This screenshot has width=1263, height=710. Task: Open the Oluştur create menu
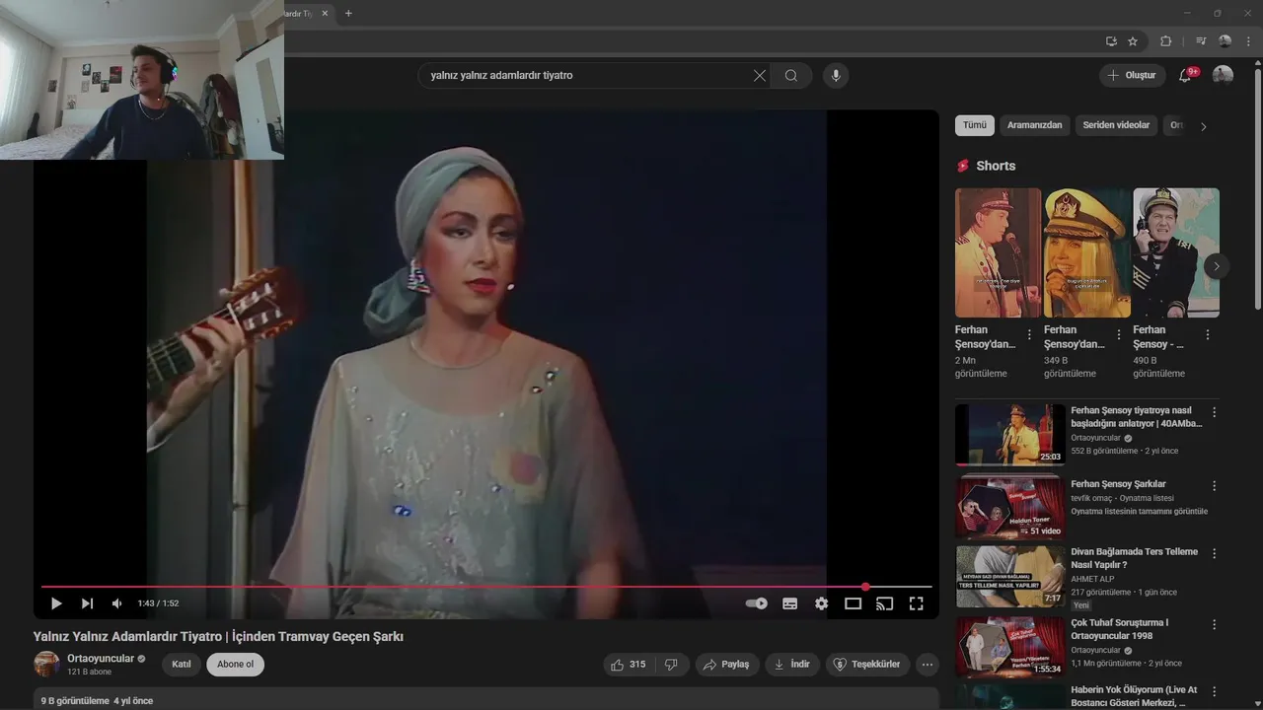(x=1132, y=75)
